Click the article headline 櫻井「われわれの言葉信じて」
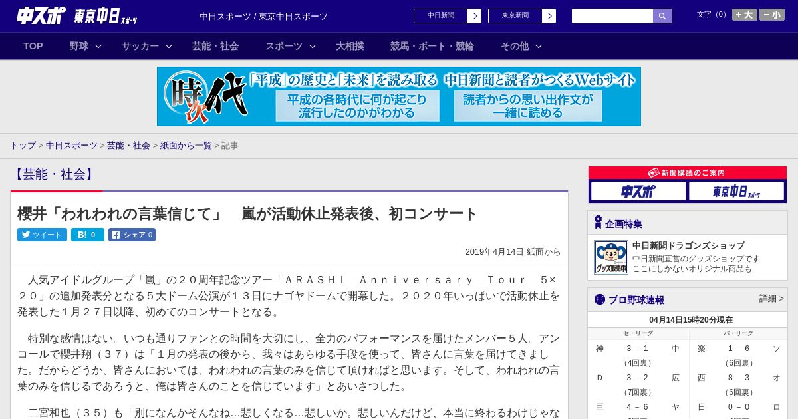Viewport: 798px width, 419px height. pyautogui.click(x=247, y=213)
